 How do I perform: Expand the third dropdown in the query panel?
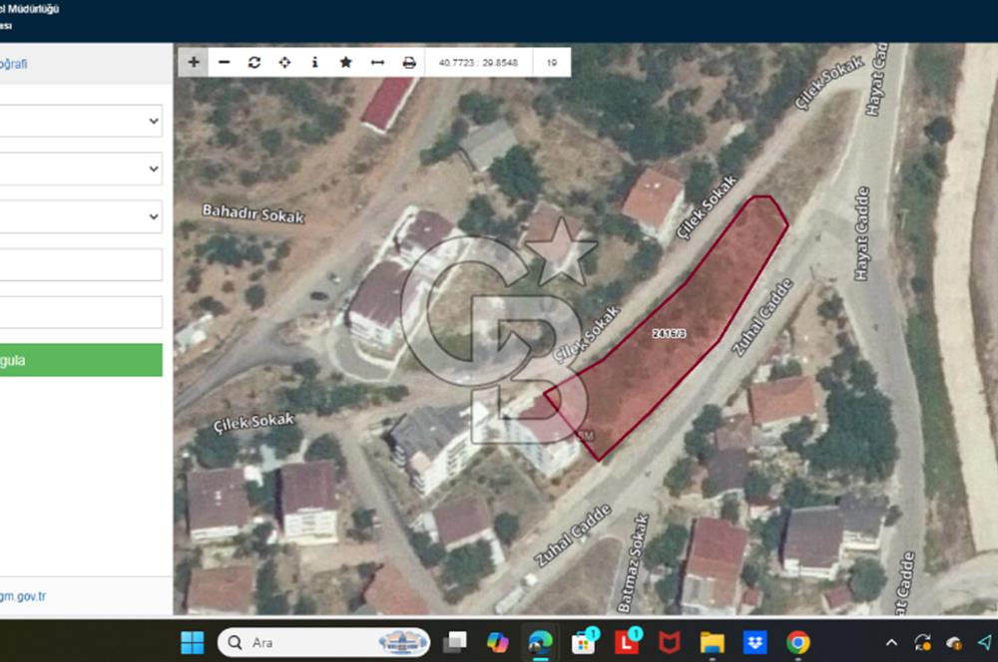(x=80, y=216)
